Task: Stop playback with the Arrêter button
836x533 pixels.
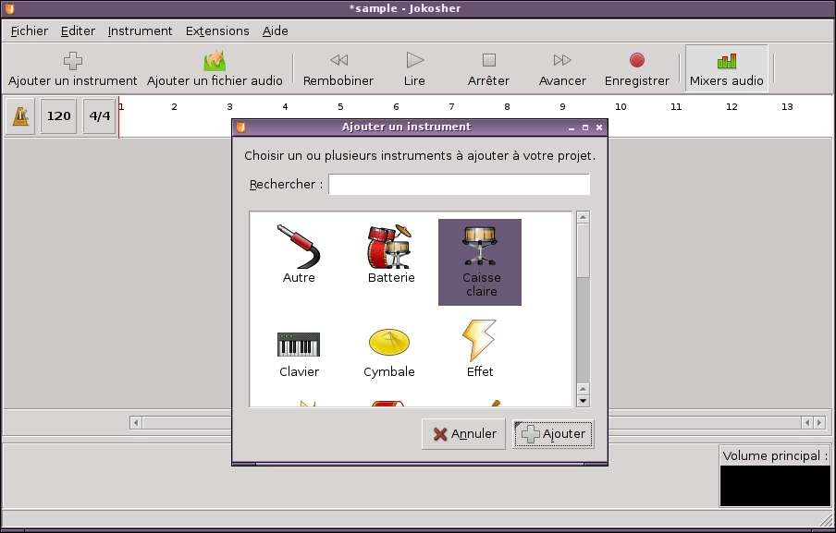Action: tap(488, 68)
